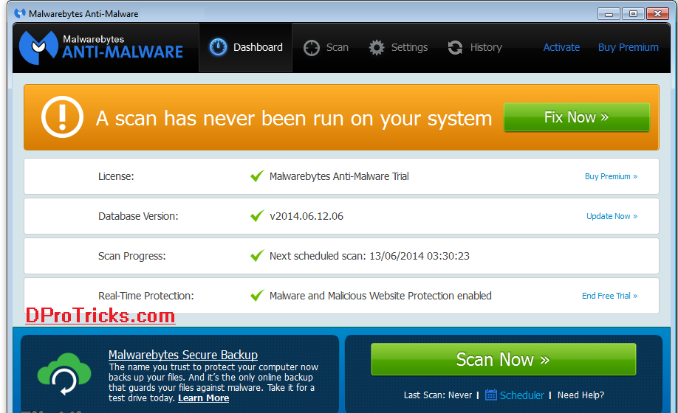The width and height of the screenshot is (678, 413).
Task: Minimize the Malwarebytes window
Action: click(x=609, y=14)
